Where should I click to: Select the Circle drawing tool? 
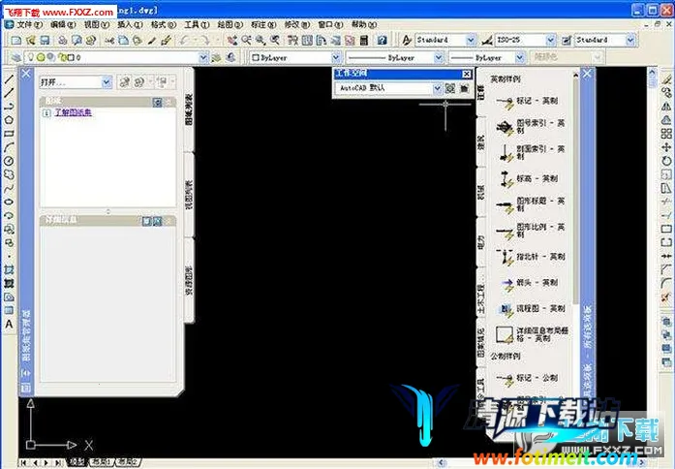(x=9, y=161)
